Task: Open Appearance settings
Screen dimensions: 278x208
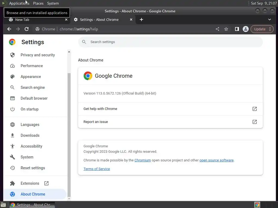Action: pyautogui.click(x=35, y=77)
